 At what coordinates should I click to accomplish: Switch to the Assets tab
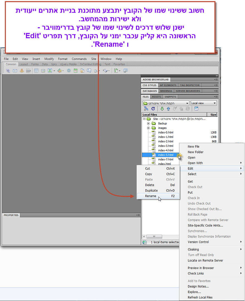(156, 97)
